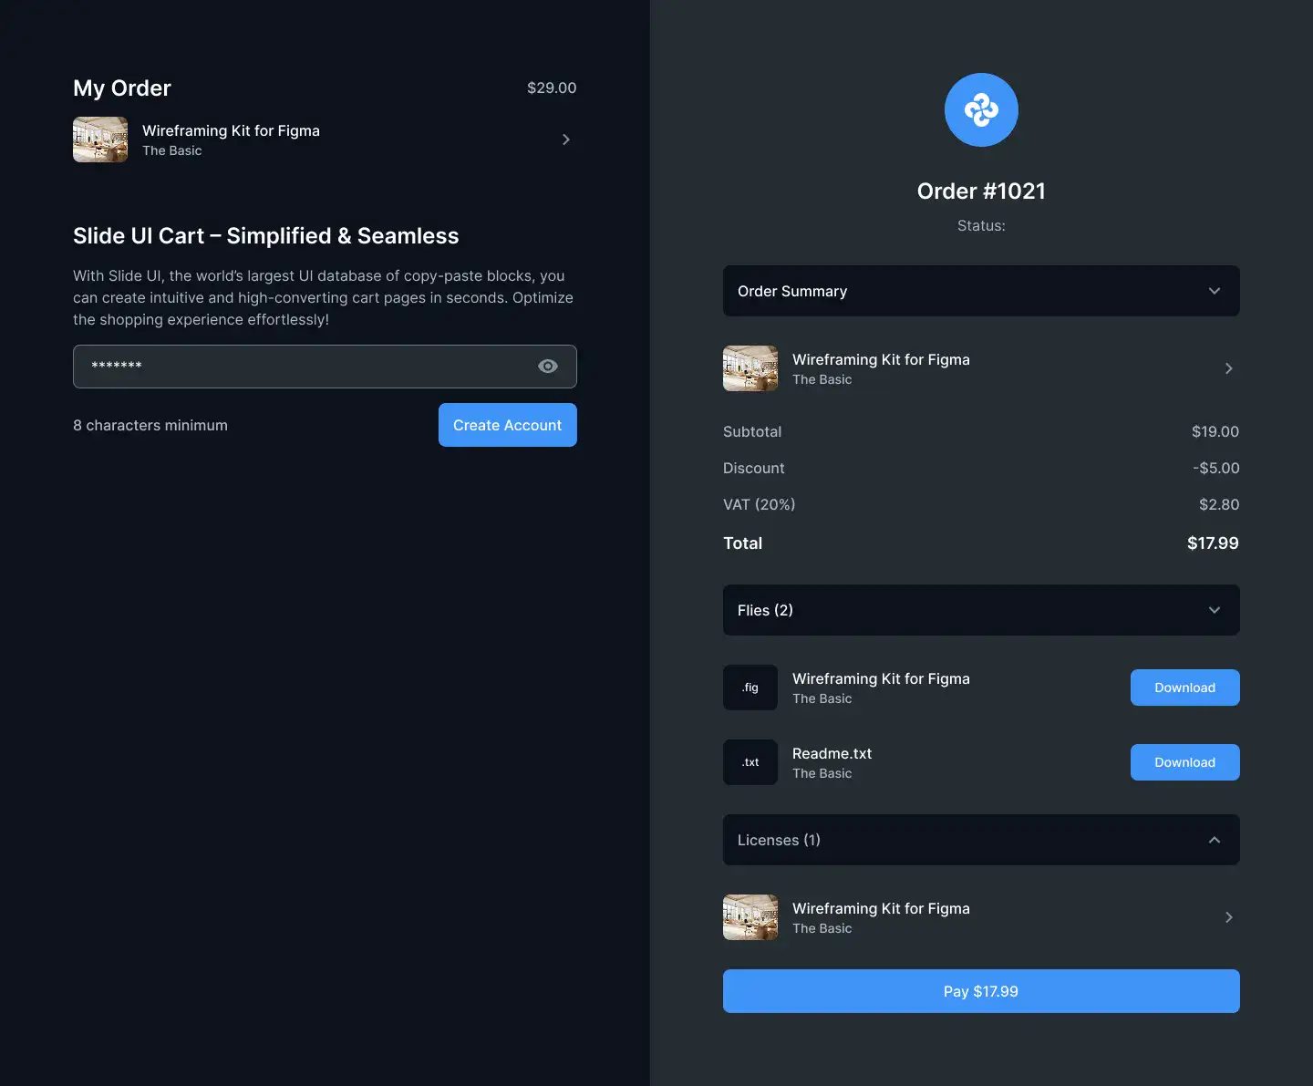
Task: Click the .txt file type icon
Action: point(750,762)
